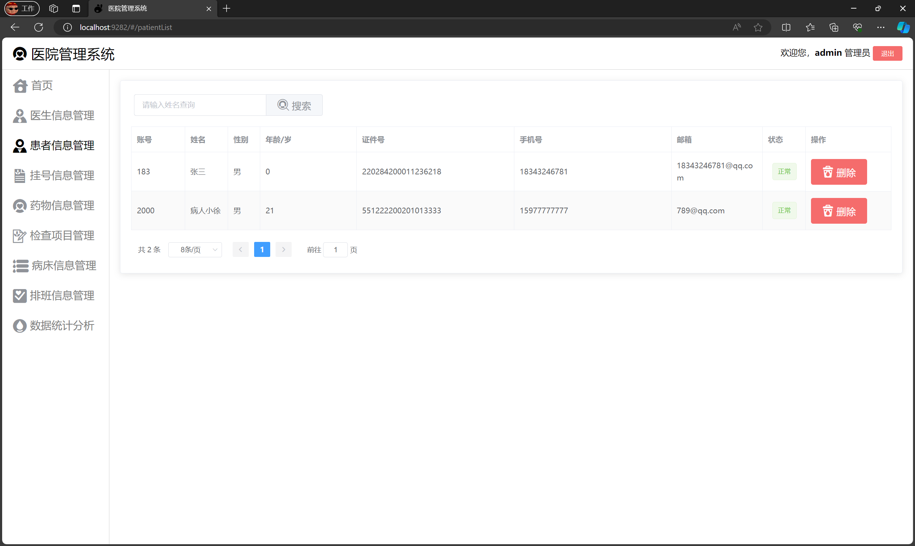The height and width of the screenshot is (546, 915).
Task: Go to previous page with left chevron
Action: coord(241,250)
